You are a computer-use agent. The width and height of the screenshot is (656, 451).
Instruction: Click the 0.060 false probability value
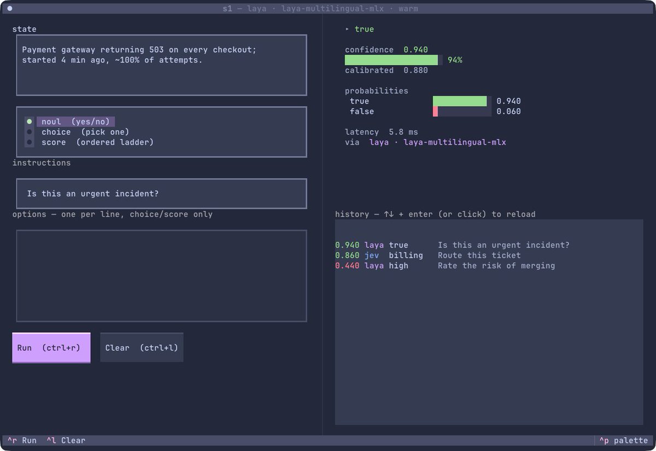508,112
